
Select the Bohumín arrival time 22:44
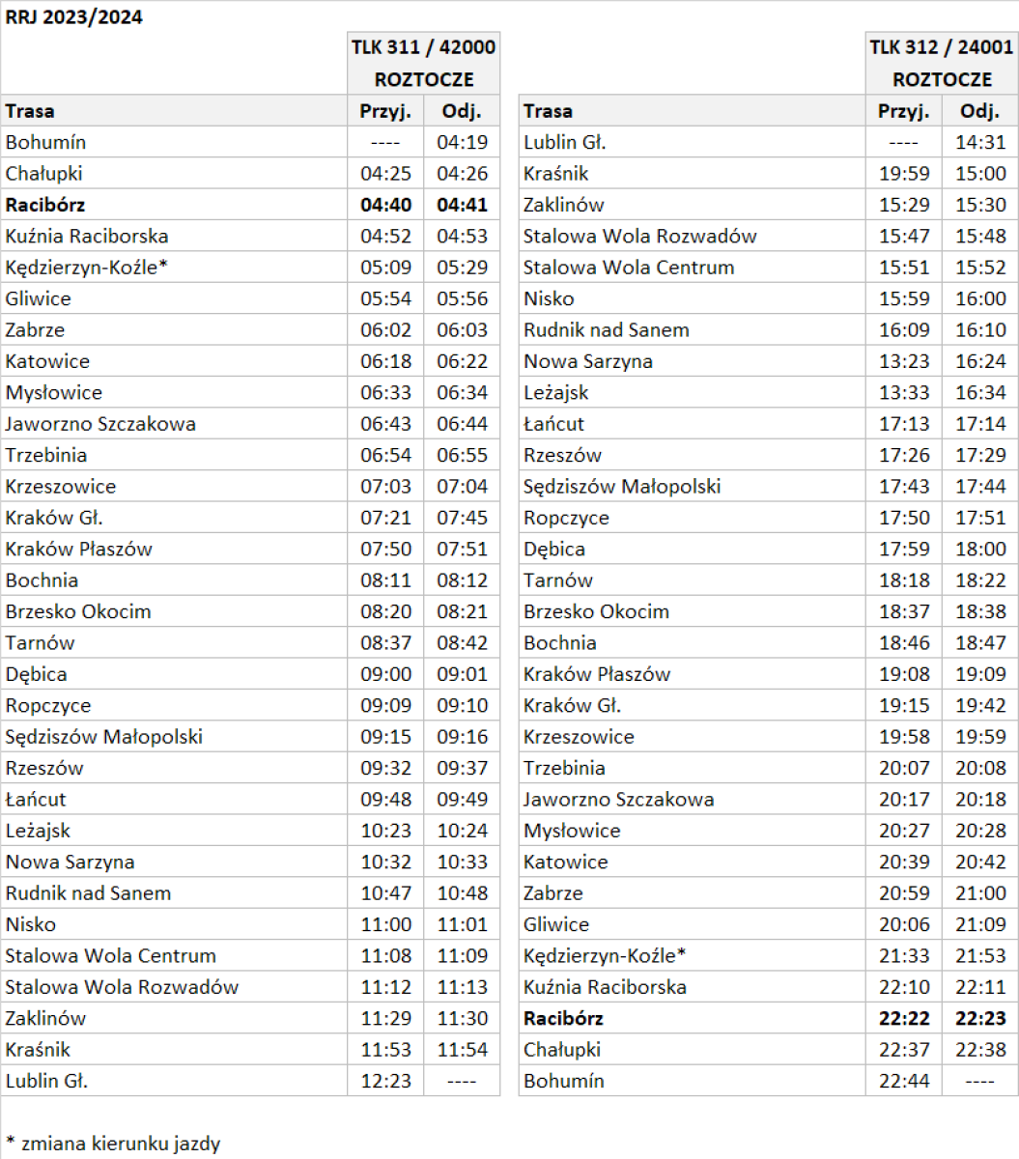(904, 1081)
